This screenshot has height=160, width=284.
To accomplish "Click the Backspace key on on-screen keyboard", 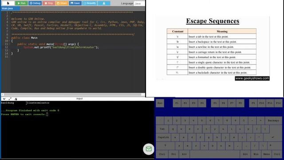I will pos(273,120).
